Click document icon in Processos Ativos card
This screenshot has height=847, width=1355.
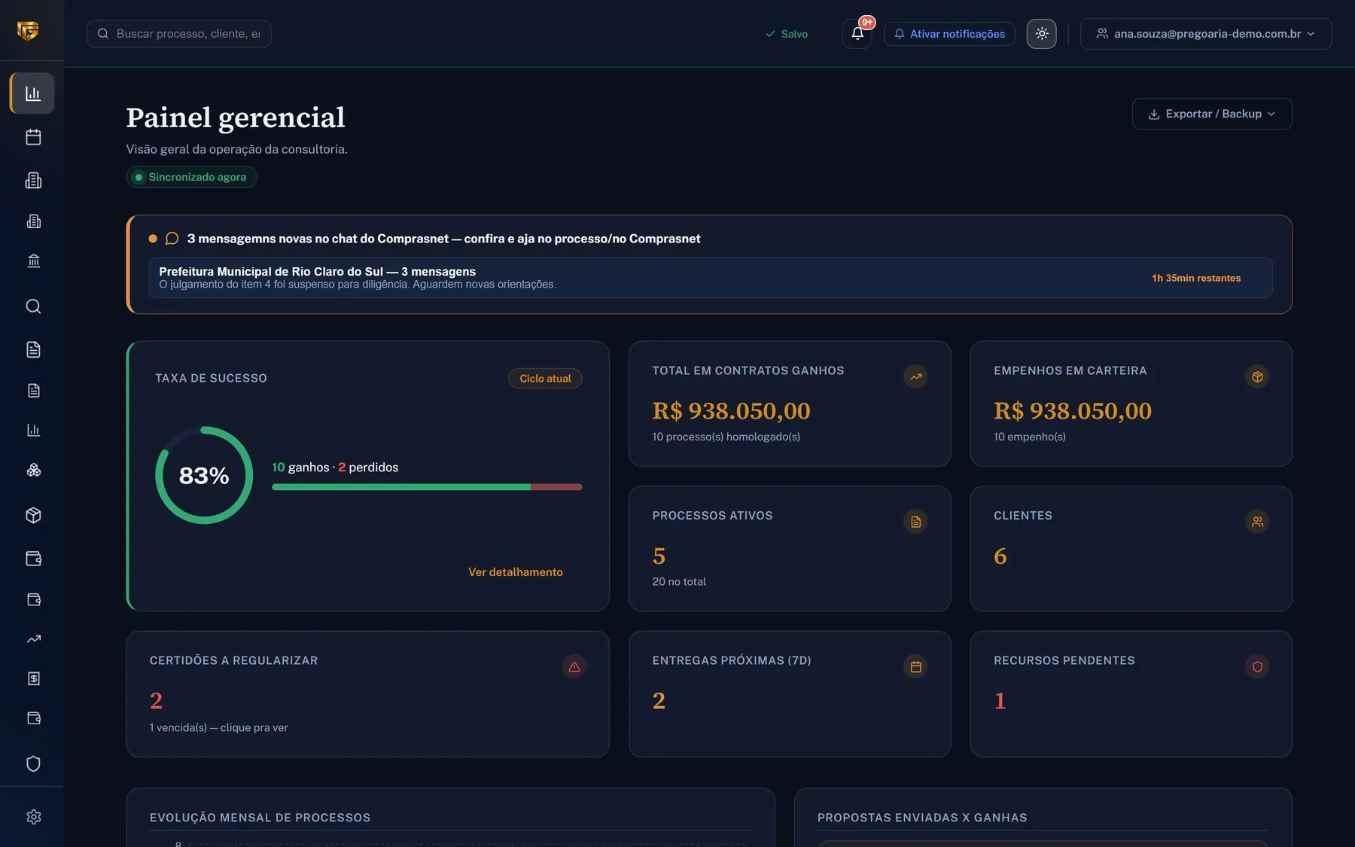point(915,522)
